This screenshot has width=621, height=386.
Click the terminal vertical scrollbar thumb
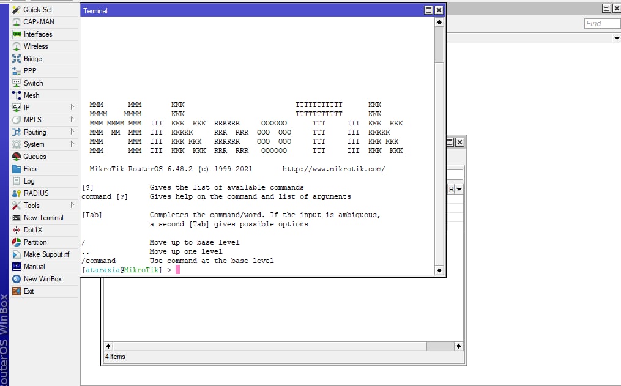coord(439,45)
